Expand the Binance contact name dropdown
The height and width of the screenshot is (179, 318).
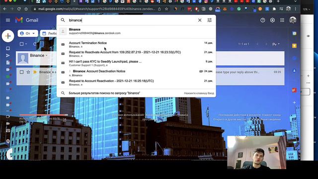[46, 55]
